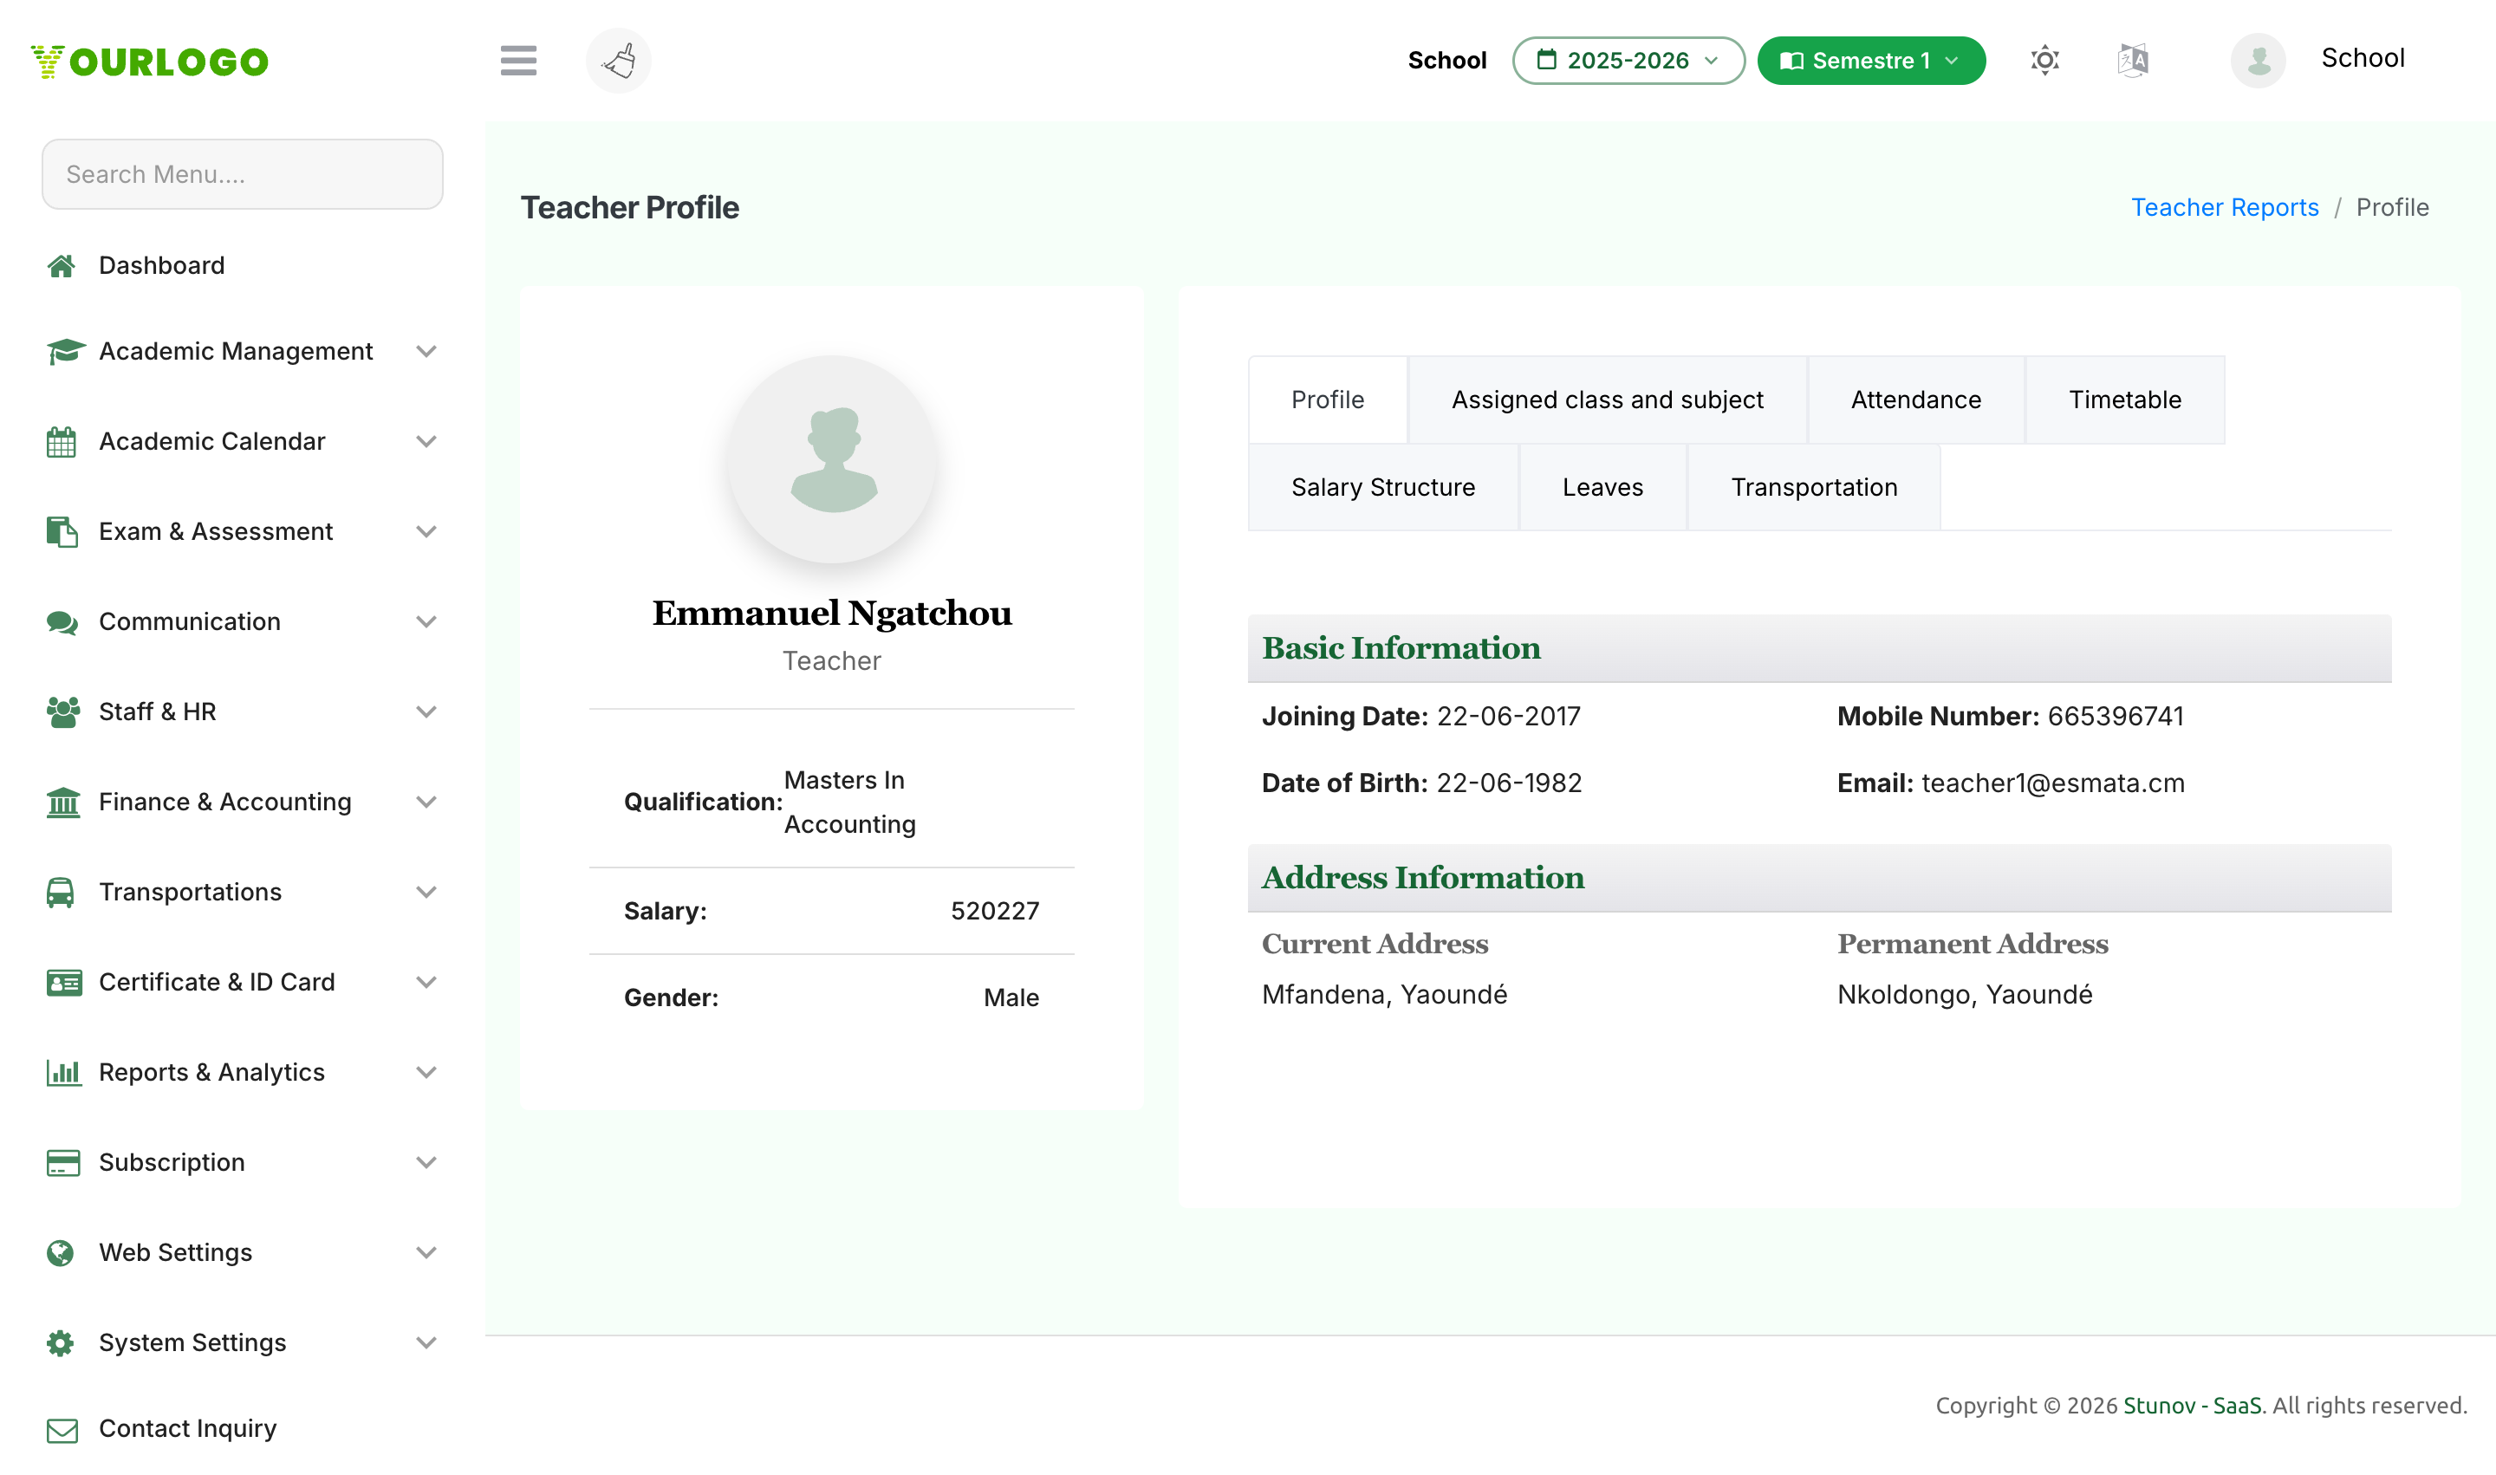The width and height of the screenshot is (2496, 1475).
Task: Expand the Reports & Analytics chevron
Action: [426, 1073]
